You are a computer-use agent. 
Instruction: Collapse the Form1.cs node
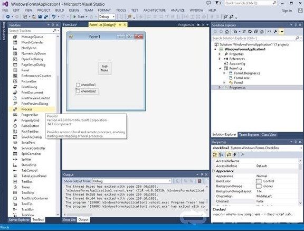[x=220, y=68]
